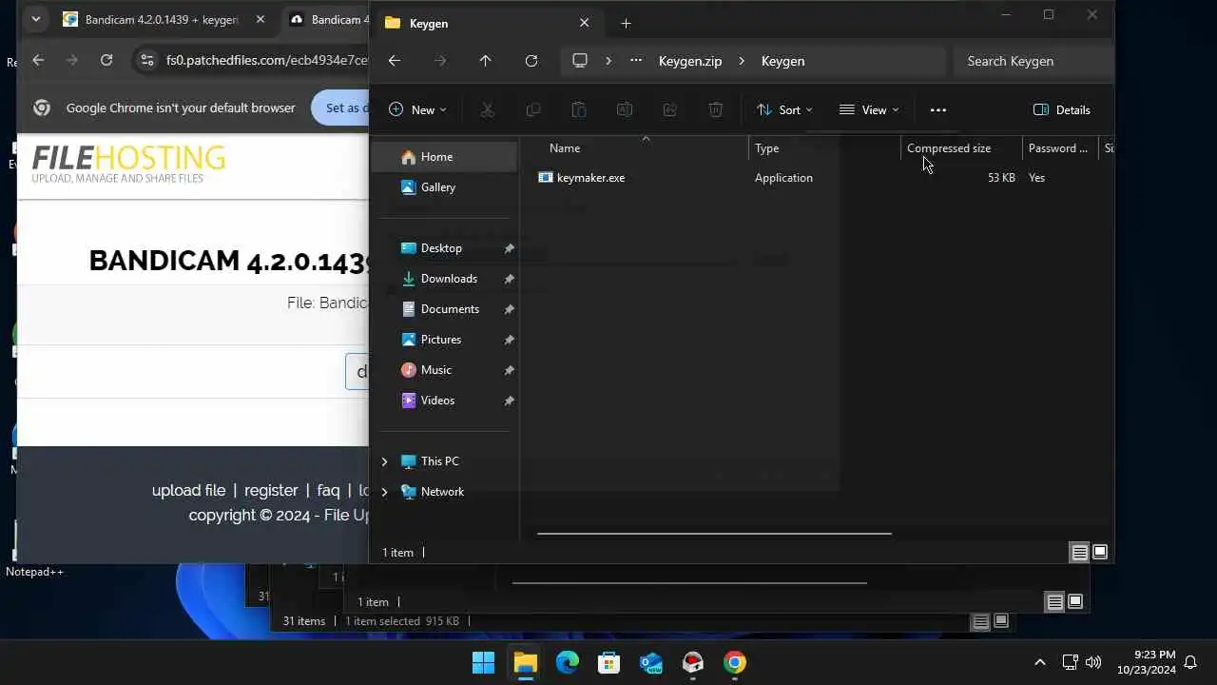The image size is (1217, 685).
Task: Show hidden icons in system tray
Action: coord(1039,663)
